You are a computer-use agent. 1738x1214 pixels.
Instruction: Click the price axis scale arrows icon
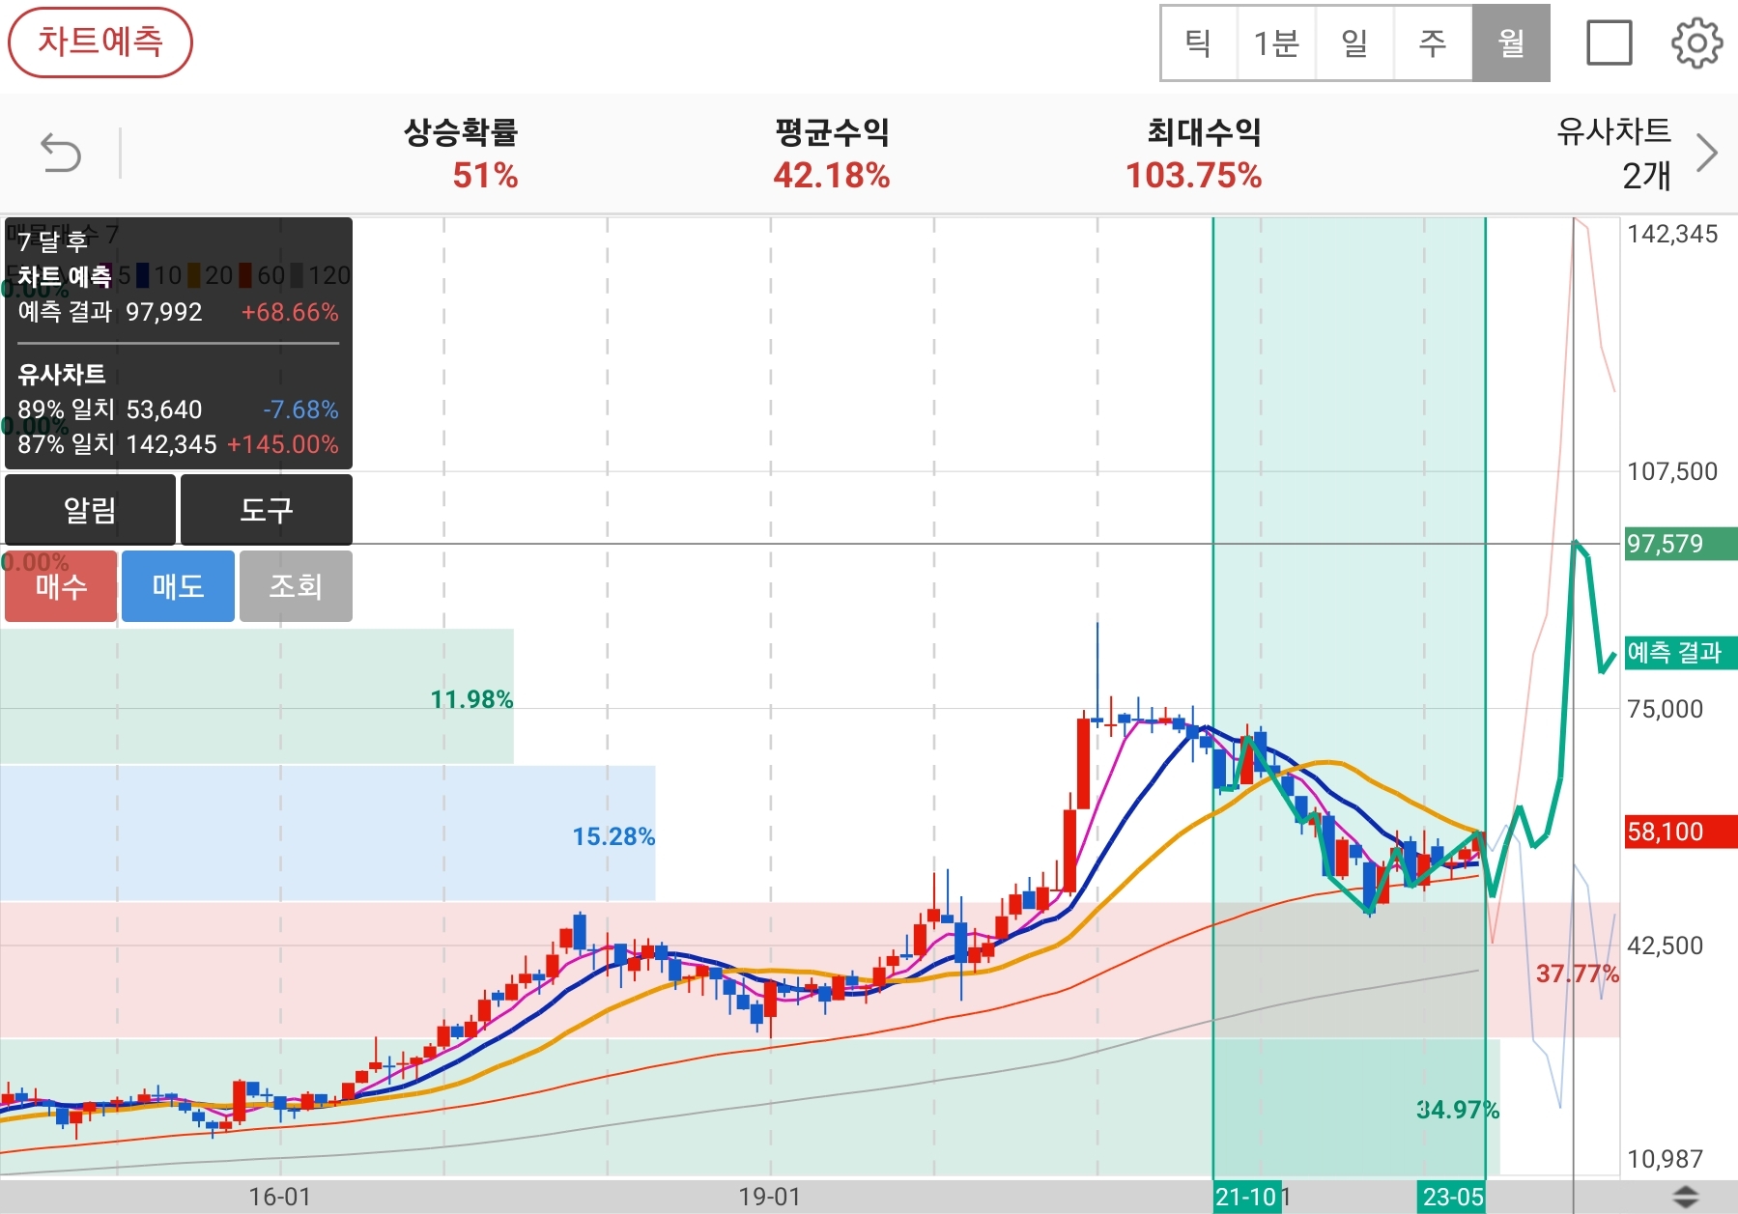[x=1686, y=1197]
